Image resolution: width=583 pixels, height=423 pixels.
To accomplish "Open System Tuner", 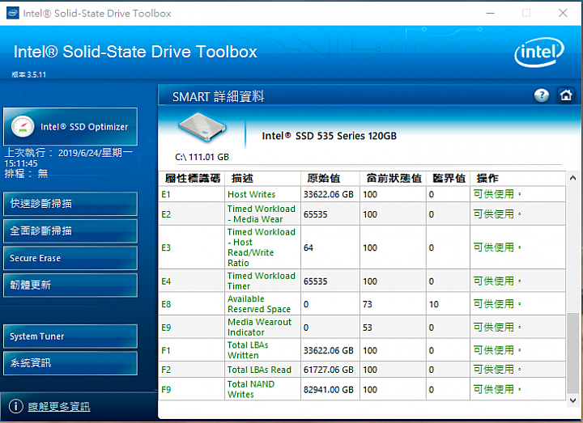I will (x=70, y=336).
